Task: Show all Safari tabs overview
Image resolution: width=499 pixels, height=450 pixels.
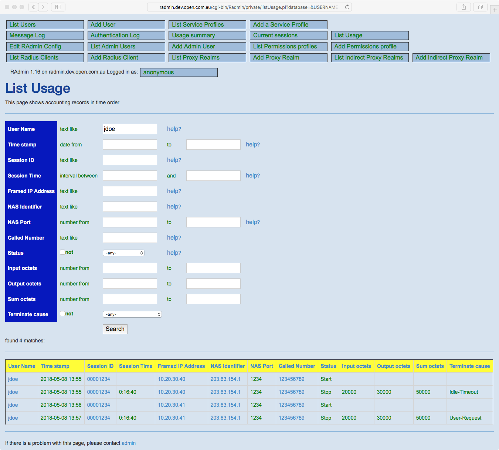Action: tap(481, 7)
